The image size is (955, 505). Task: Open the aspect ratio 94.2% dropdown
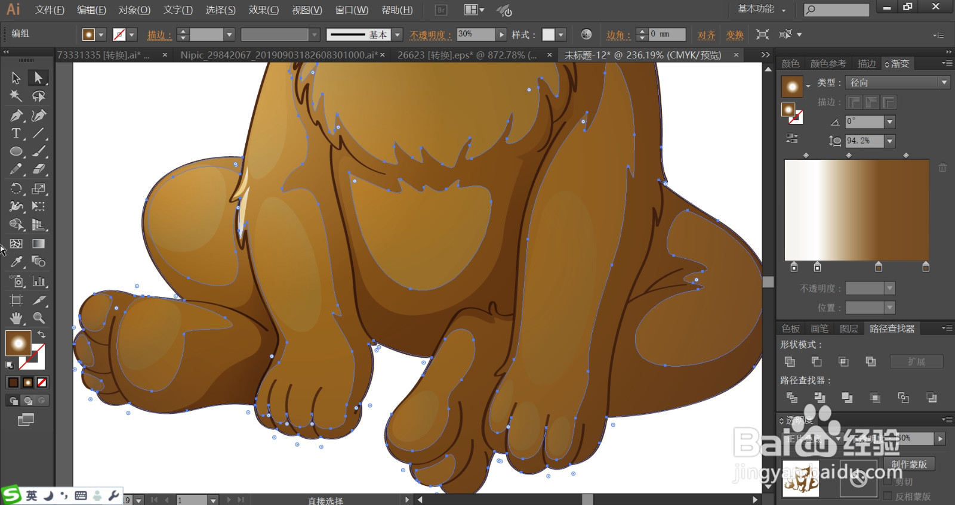pos(890,141)
